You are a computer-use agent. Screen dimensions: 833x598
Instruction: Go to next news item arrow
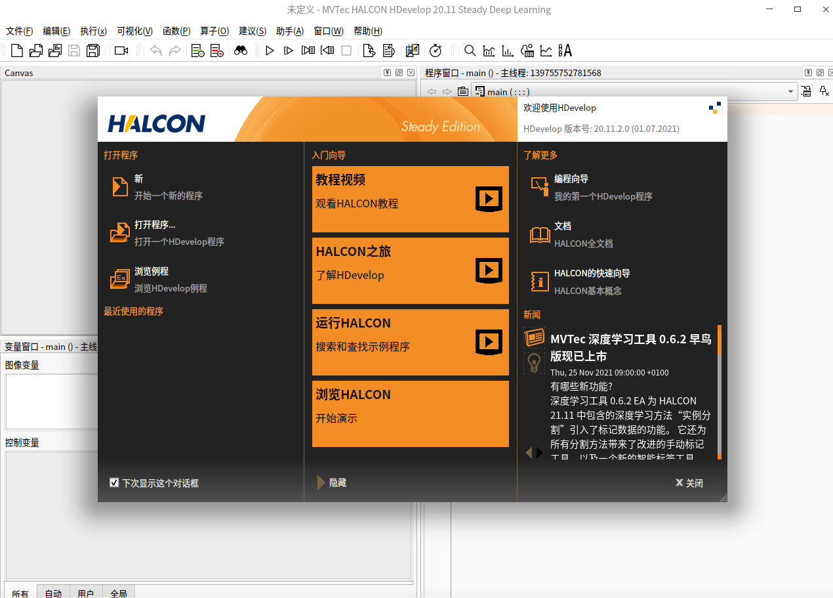(x=540, y=452)
